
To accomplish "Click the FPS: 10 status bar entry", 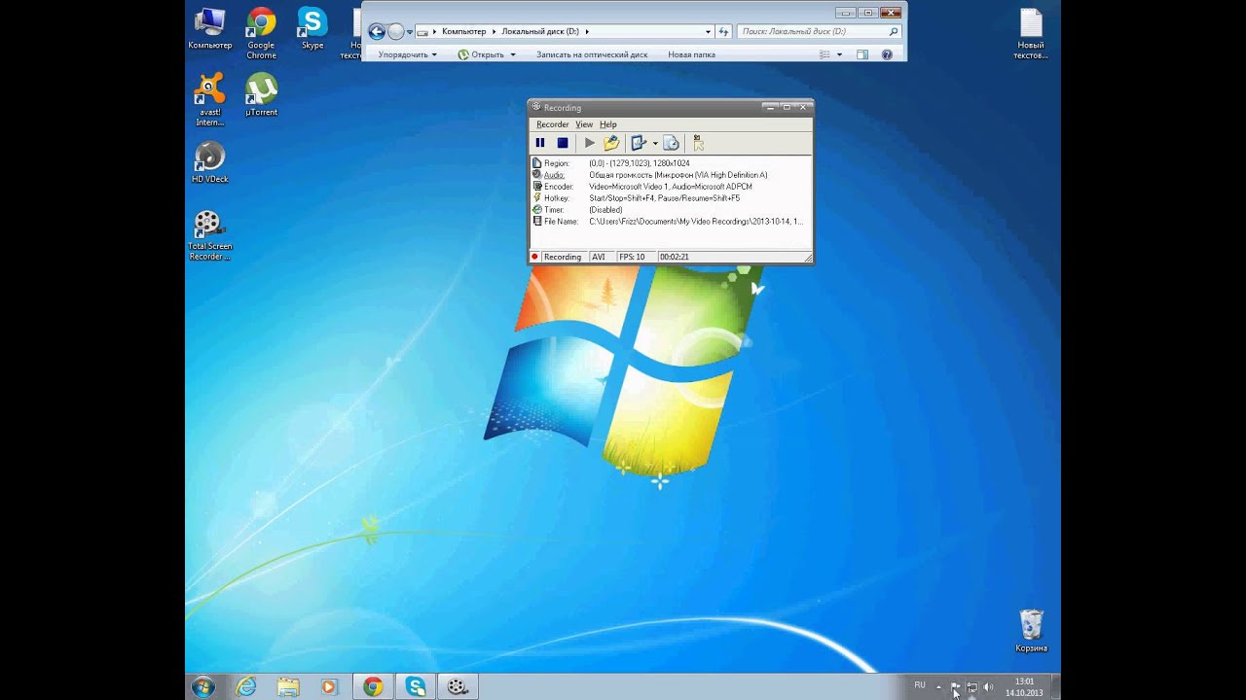I will click(x=632, y=257).
